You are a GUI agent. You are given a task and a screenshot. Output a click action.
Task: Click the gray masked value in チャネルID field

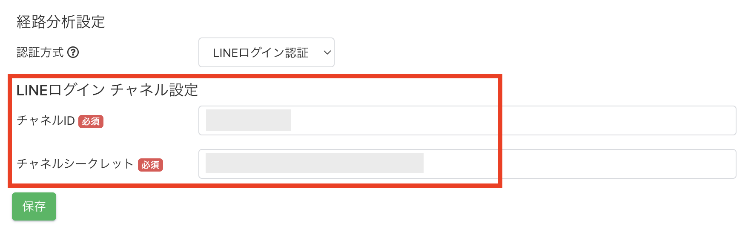[248, 120]
